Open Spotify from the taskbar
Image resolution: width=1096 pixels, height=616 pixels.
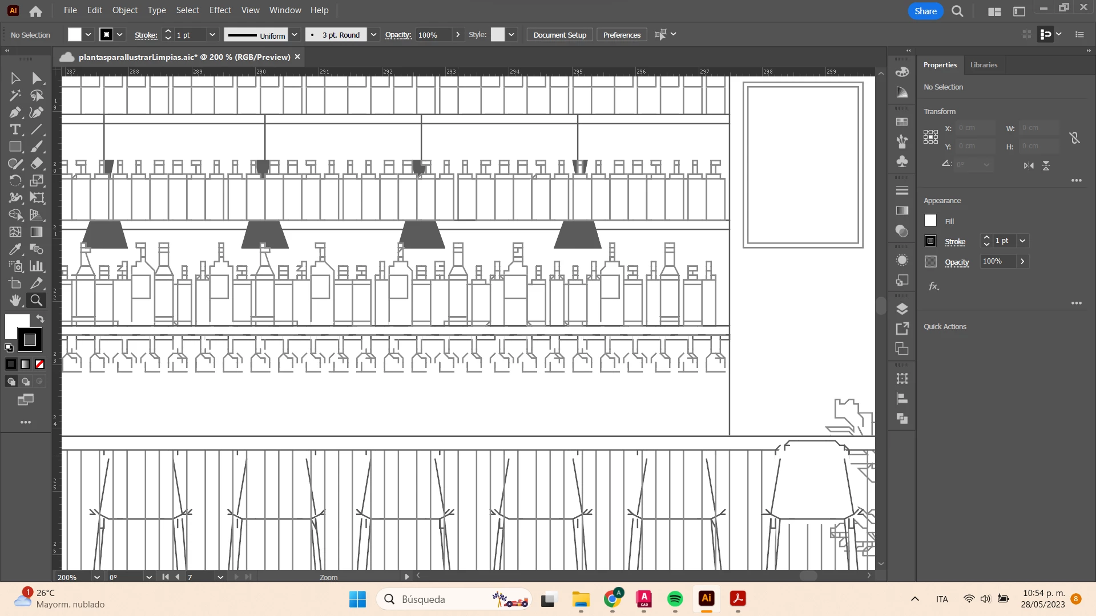tap(675, 599)
